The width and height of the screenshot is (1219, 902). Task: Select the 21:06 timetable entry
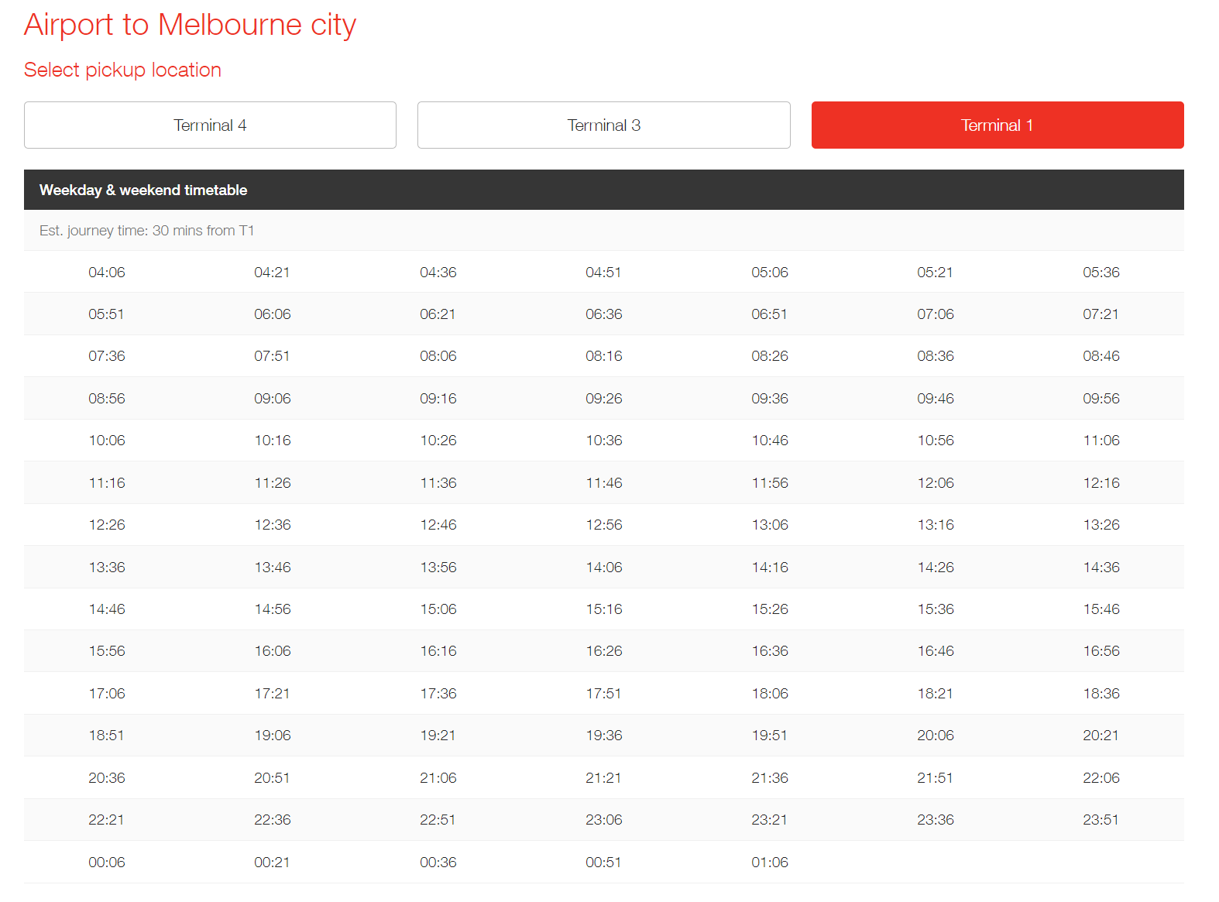point(438,778)
